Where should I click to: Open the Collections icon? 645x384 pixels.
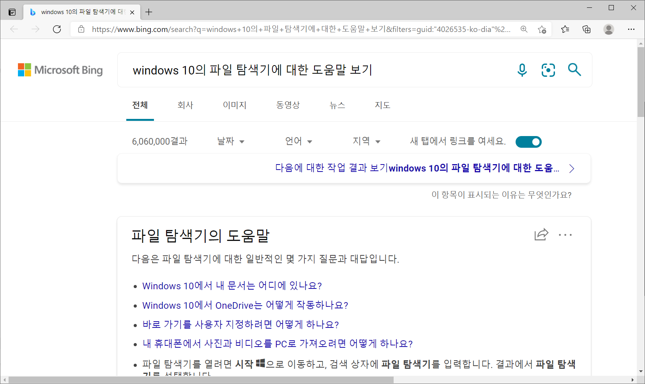click(587, 29)
